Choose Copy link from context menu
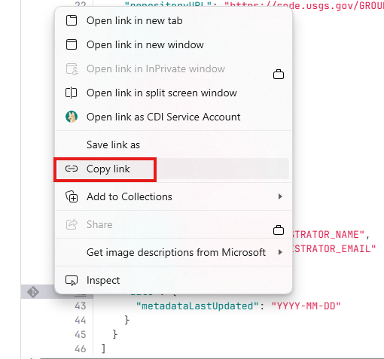The width and height of the screenshot is (384, 359). click(x=173, y=169)
